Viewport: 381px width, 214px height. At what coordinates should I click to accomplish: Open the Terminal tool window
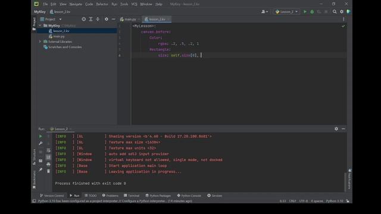pyautogui.click(x=132, y=196)
